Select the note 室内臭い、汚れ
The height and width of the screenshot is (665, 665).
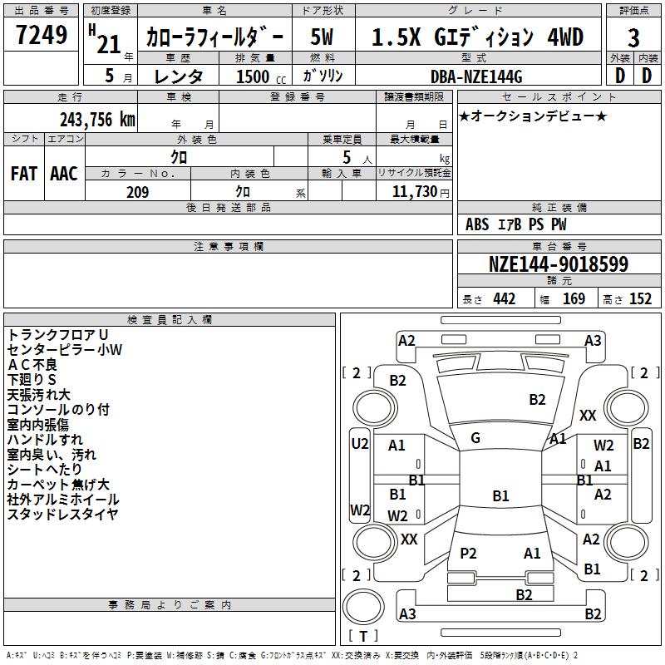tap(52, 455)
